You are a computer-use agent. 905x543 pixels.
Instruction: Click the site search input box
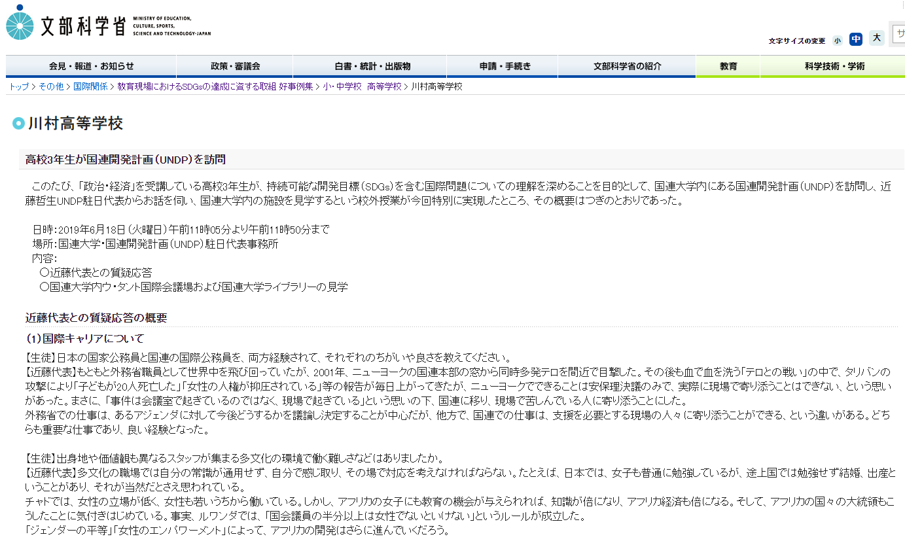pos(899,35)
